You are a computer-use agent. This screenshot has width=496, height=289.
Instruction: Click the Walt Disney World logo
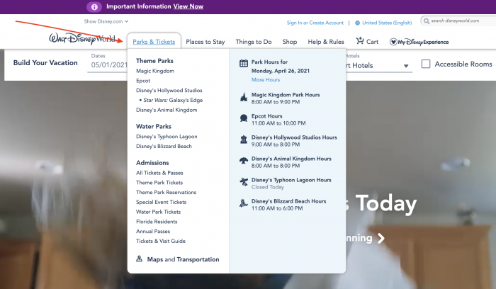coord(82,38)
